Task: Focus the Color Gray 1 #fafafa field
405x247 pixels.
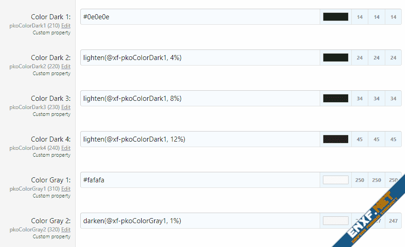Action: point(200,180)
